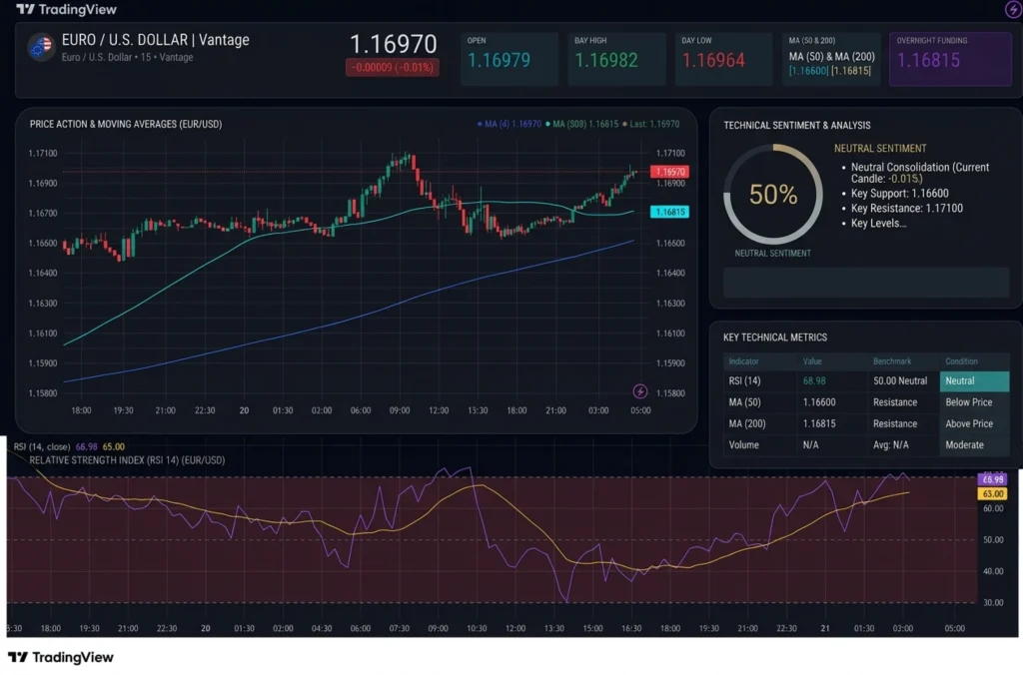
Task: Click the Last: 1.16970 legend entry
Action: (x=650, y=124)
